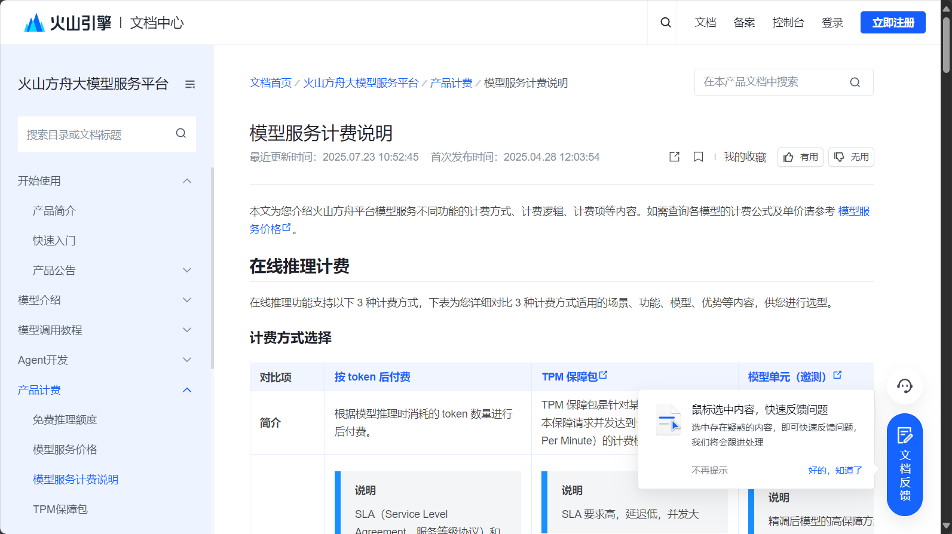Click TPM 保障包 table header link
The height and width of the screenshot is (534, 952).
coord(570,377)
